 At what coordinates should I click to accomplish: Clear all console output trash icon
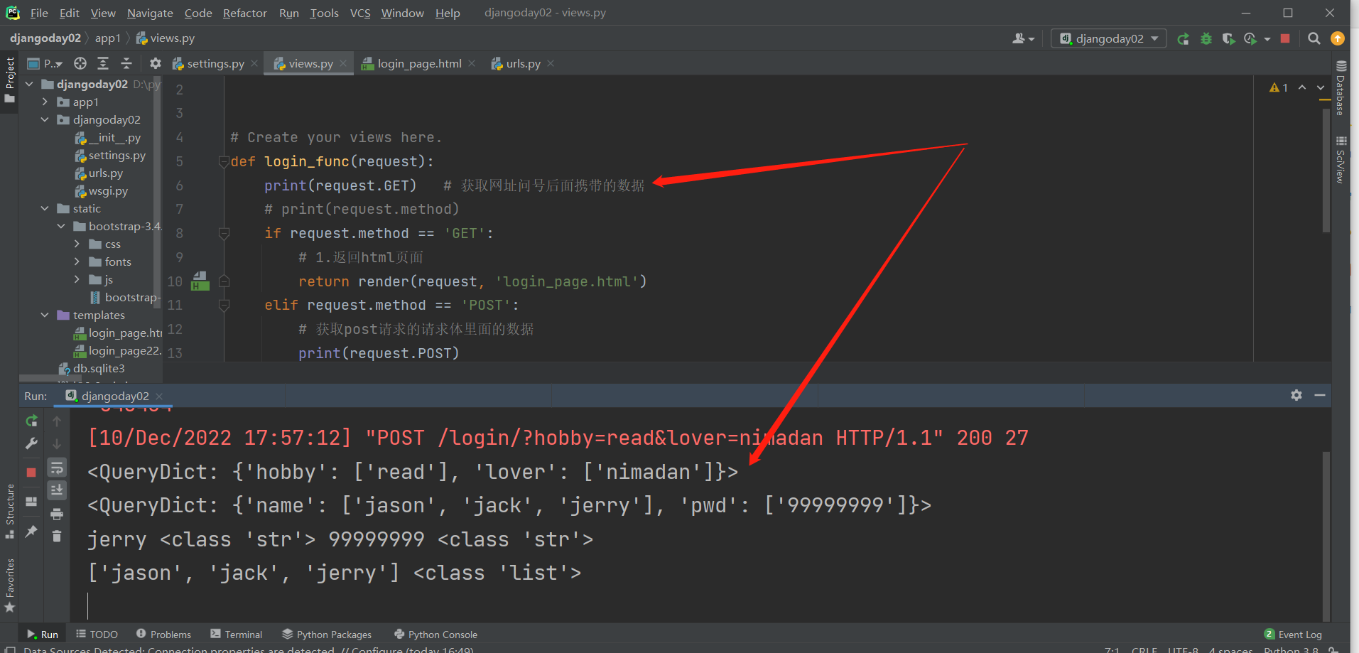pos(57,536)
